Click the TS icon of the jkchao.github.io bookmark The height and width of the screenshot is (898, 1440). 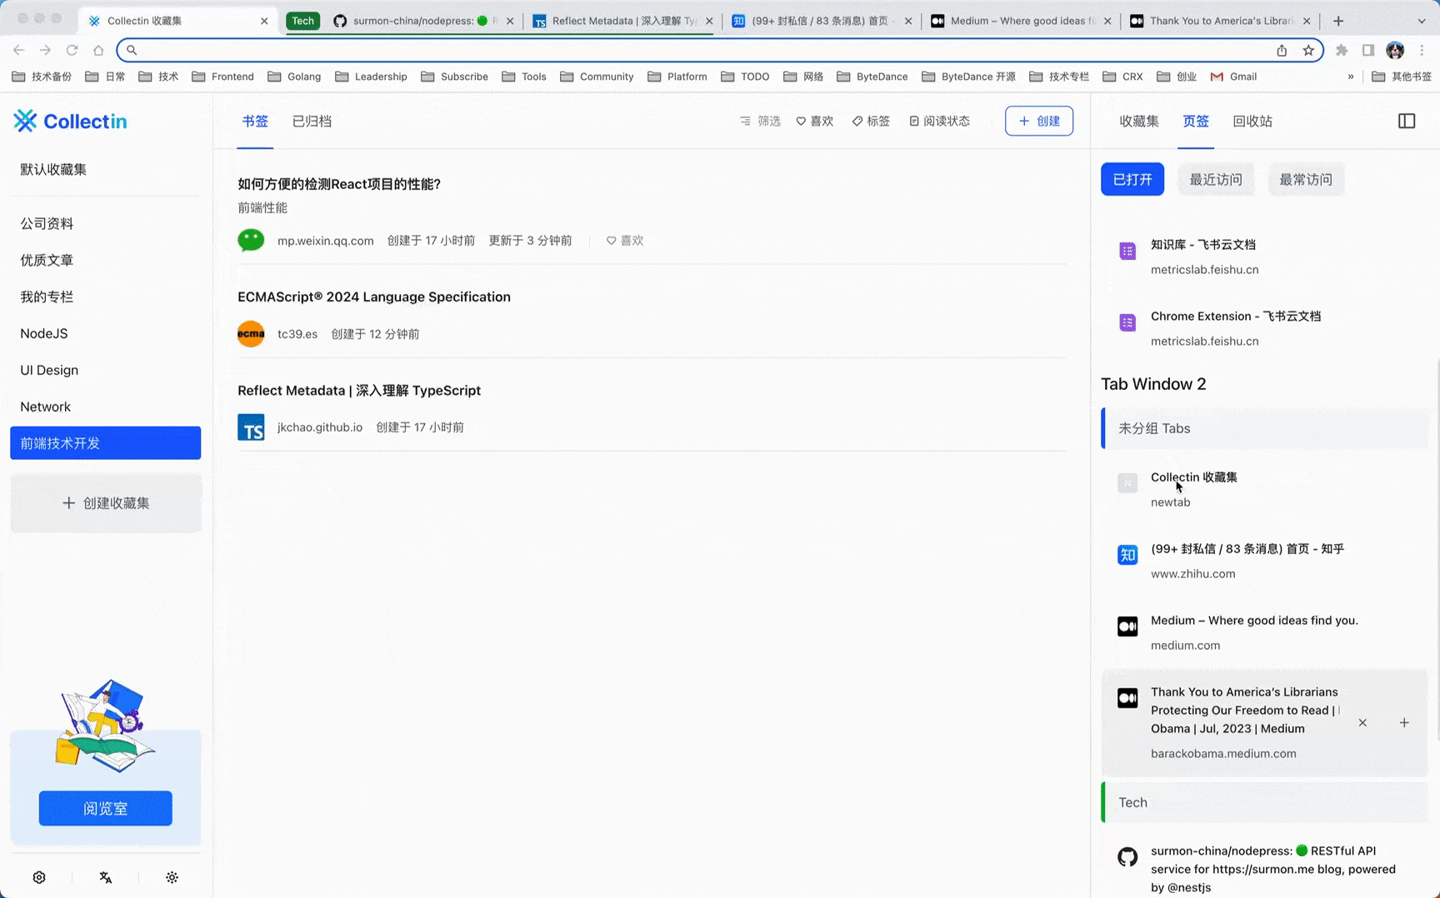[251, 427]
